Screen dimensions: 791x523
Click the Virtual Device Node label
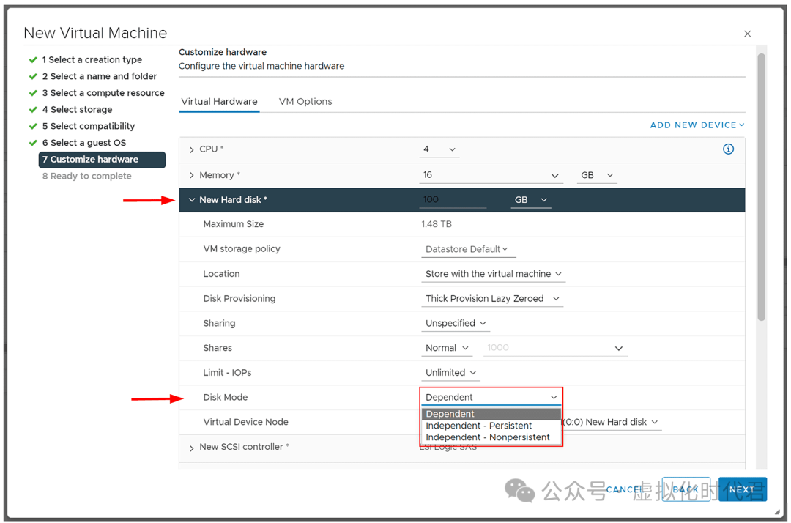point(245,422)
